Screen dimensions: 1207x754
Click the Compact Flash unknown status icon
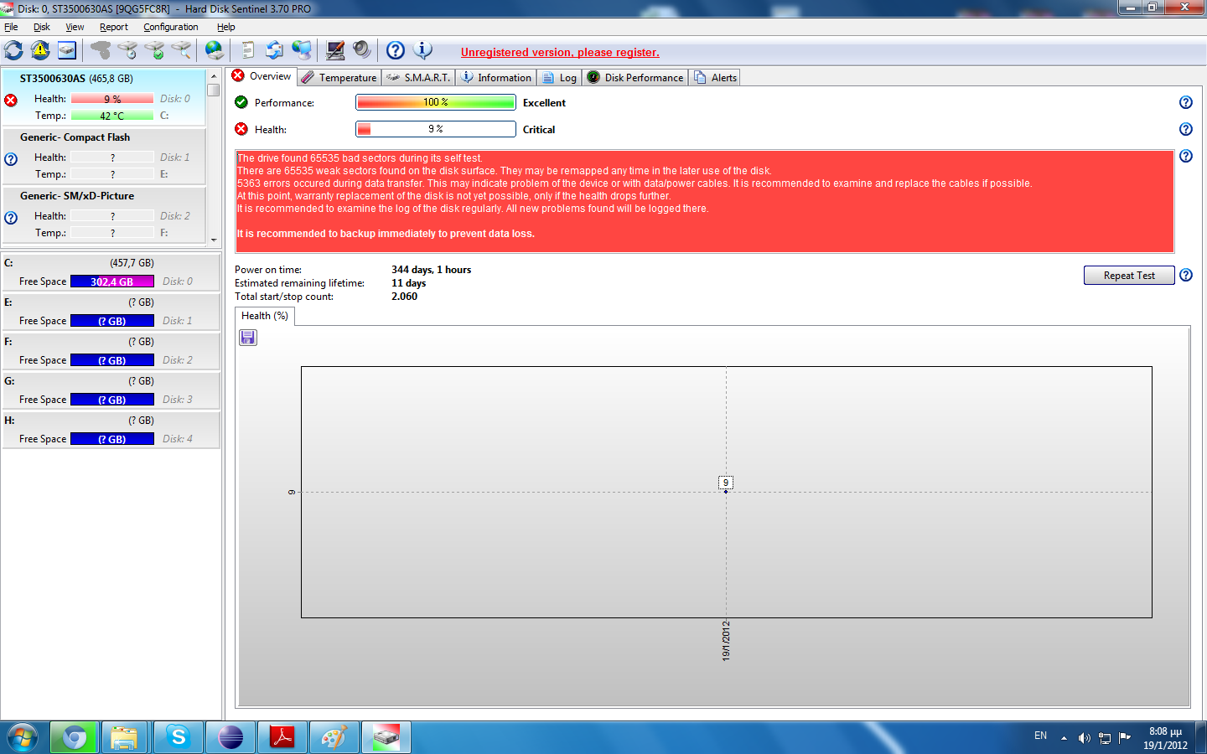(x=11, y=159)
